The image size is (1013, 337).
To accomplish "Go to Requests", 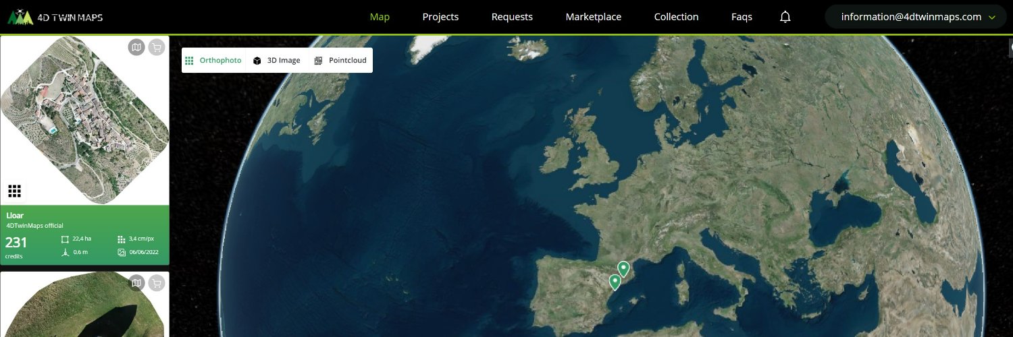I will (x=512, y=17).
